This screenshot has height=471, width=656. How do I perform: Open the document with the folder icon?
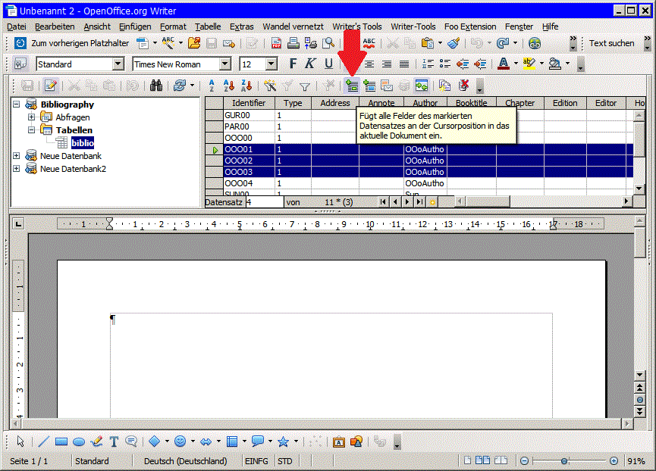pyautogui.click(x=193, y=43)
